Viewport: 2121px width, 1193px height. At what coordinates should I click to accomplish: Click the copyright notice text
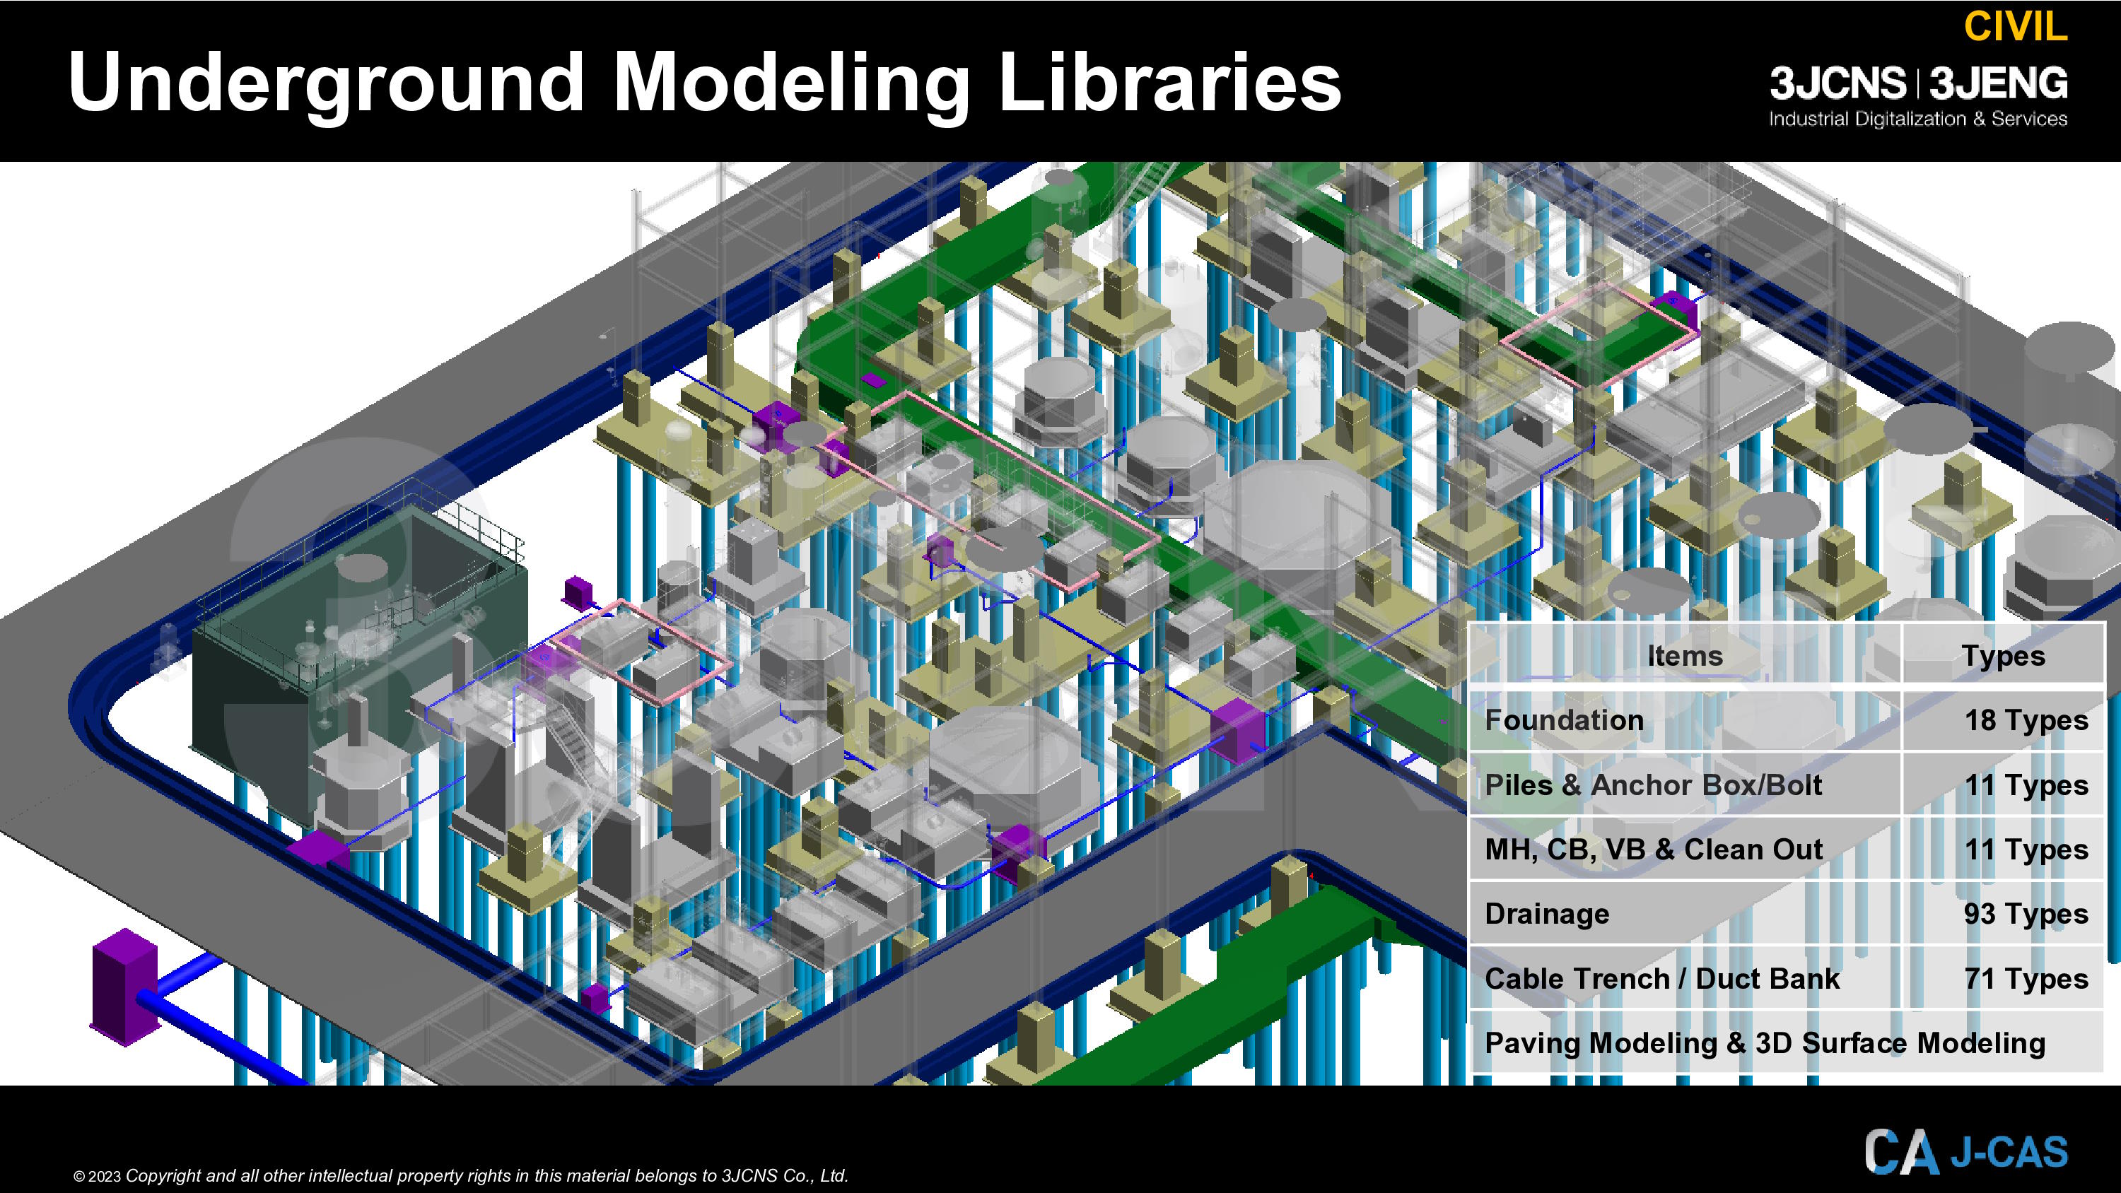coord(461,1176)
